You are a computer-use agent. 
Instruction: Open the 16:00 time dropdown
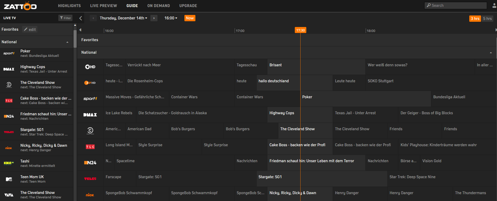tap(171, 18)
